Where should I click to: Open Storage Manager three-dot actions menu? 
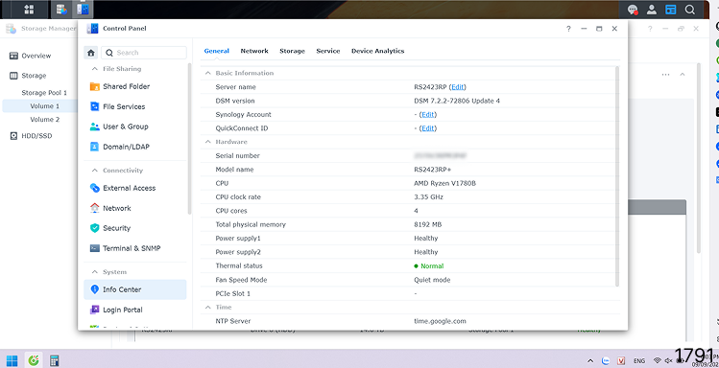point(665,75)
